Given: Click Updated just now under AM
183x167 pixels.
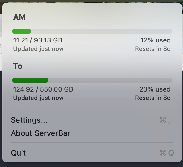Looking at the screenshot, I should [38, 49].
